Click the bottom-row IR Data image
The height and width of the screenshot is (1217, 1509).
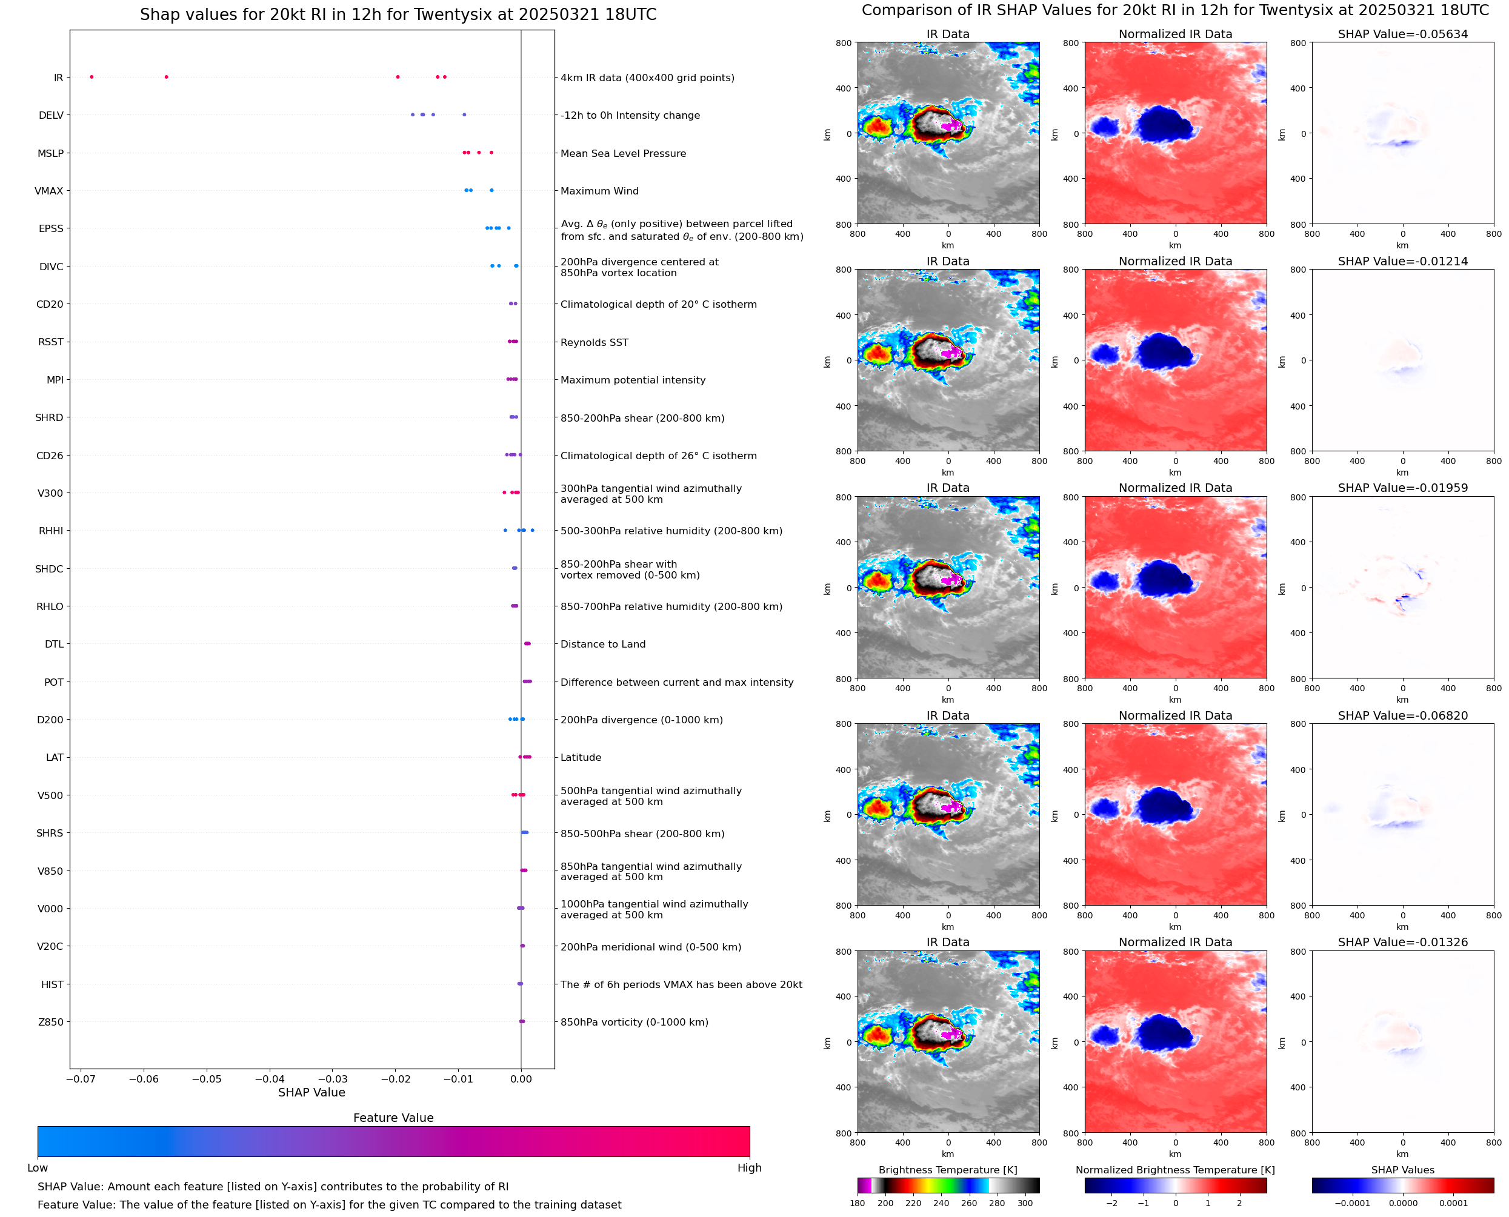pyautogui.click(x=948, y=1042)
